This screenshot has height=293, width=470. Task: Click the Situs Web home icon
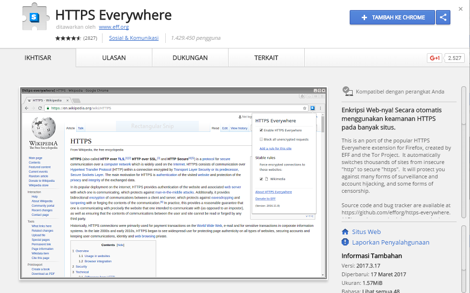345,232
